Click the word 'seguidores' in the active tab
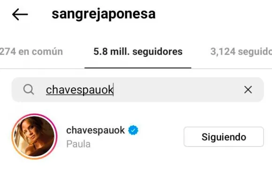The image size is (272, 178). (158, 52)
